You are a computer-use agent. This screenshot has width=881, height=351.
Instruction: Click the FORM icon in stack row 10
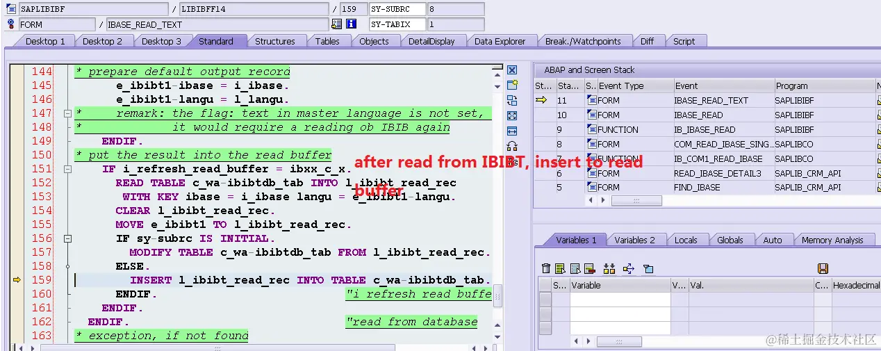coord(592,115)
